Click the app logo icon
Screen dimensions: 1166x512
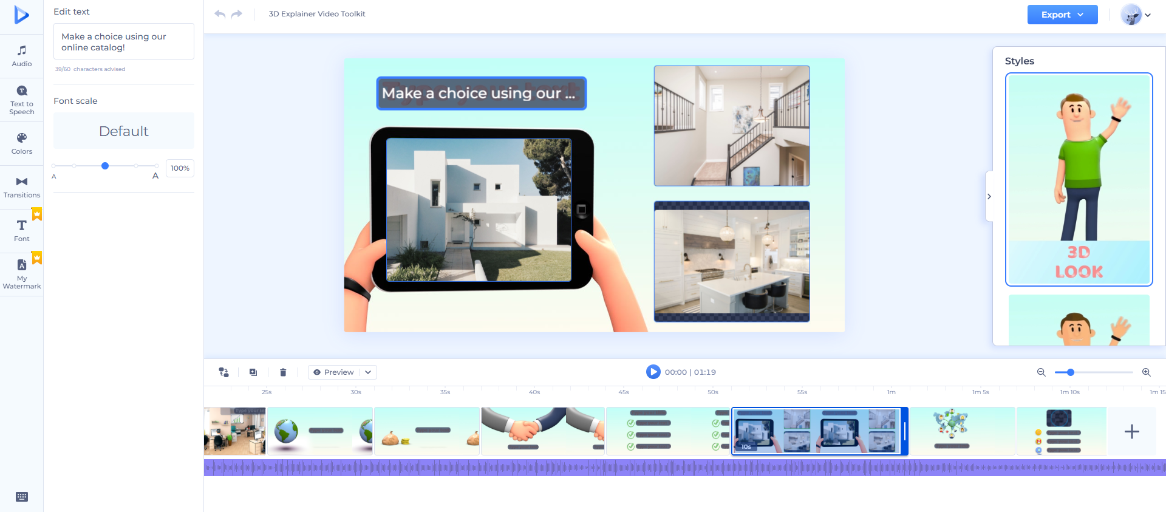(x=21, y=15)
